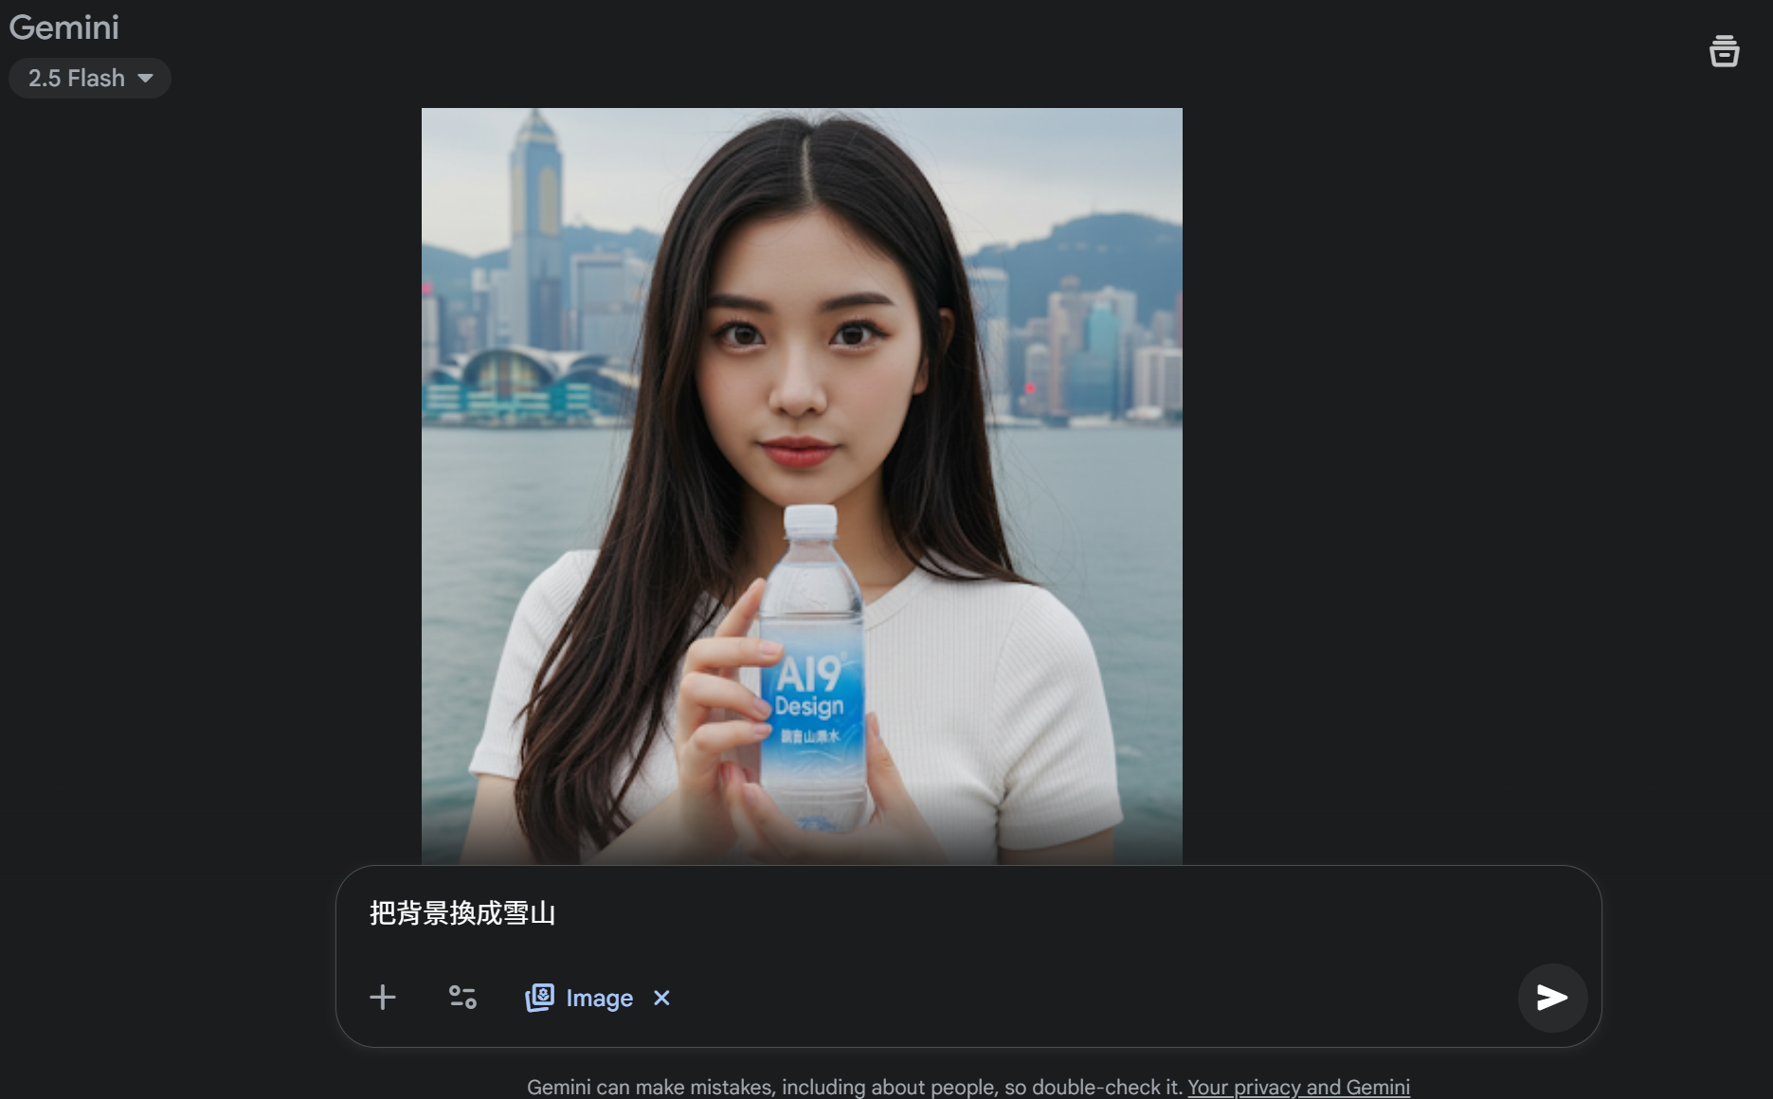The height and width of the screenshot is (1099, 1773).
Task: Open the generated woman portrait image
Action: 802,486
